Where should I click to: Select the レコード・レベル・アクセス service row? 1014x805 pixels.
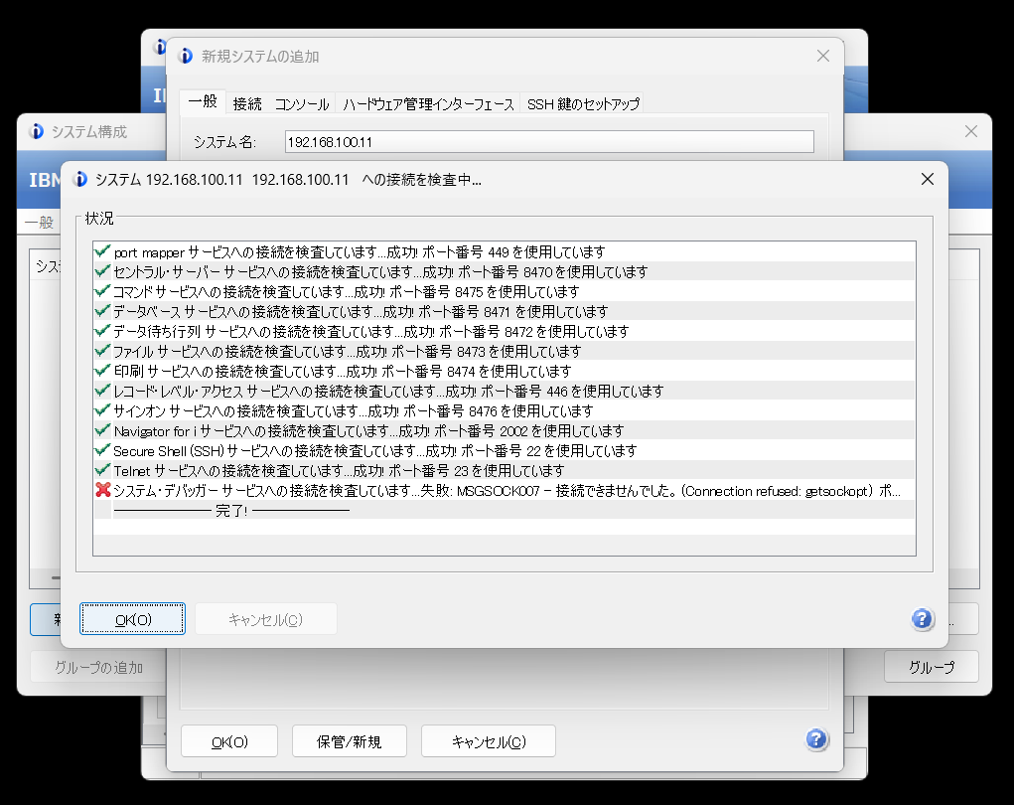pos(505,392)
